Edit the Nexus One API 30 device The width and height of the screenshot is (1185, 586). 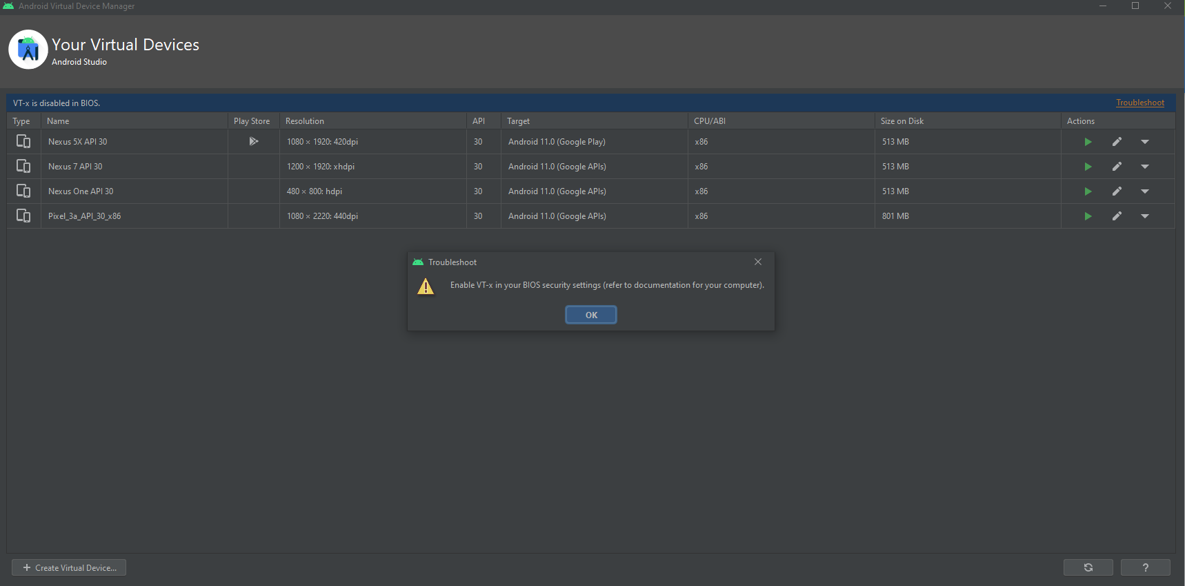[x=1117, y=191]
